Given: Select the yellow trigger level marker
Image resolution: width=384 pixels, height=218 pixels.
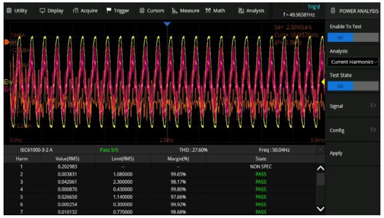Looking at the screenshot, I should coord(323,82).
